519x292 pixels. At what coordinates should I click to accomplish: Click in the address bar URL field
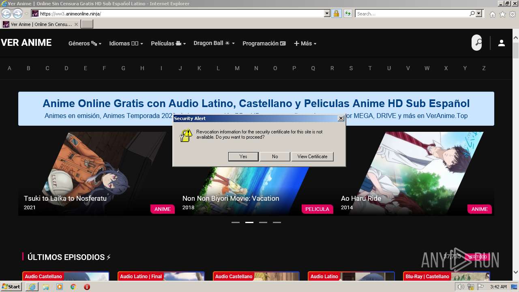click(x=180, y=13)
